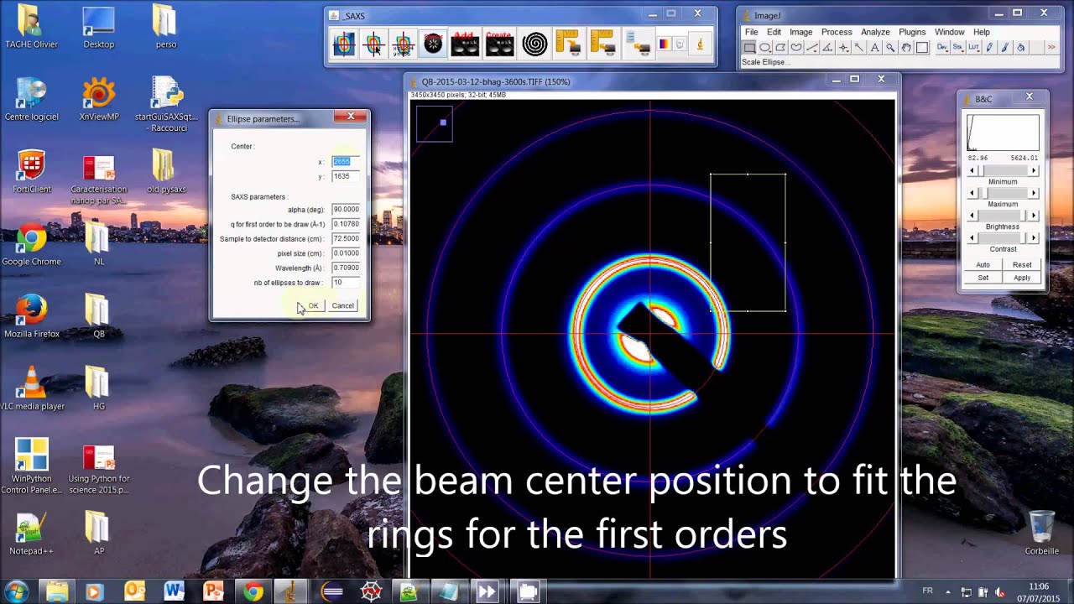Click the histogram plot in B&C window
Screen dimensions: 1074x604
click(x=1003, y=133)
